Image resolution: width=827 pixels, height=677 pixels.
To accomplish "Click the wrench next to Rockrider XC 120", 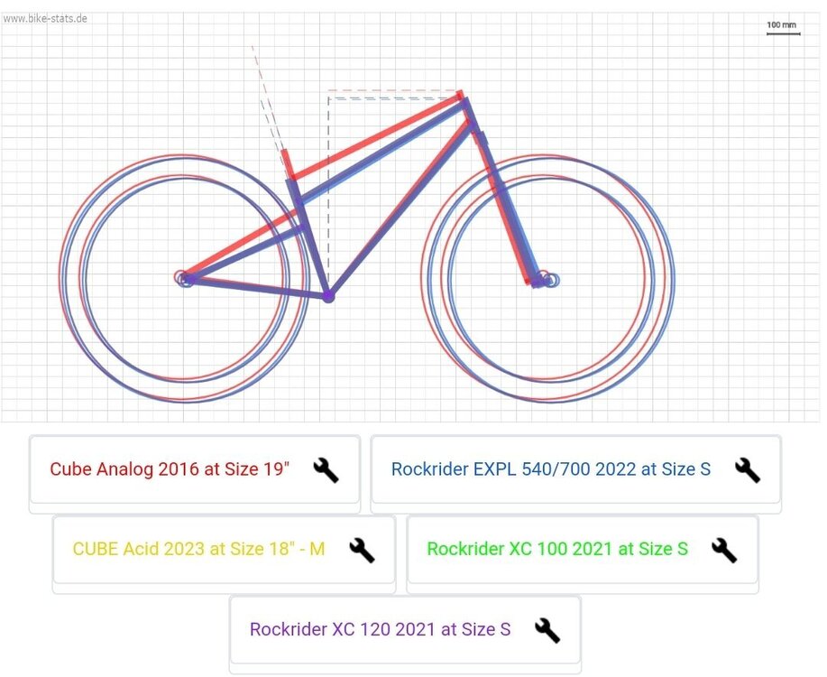I will (x=547, y=629).
